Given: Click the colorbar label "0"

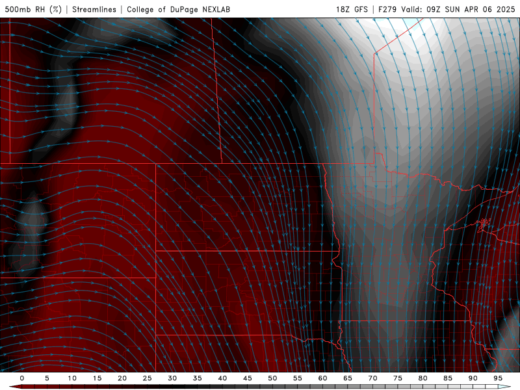Looking at the screenshot, I should [22, 378].
